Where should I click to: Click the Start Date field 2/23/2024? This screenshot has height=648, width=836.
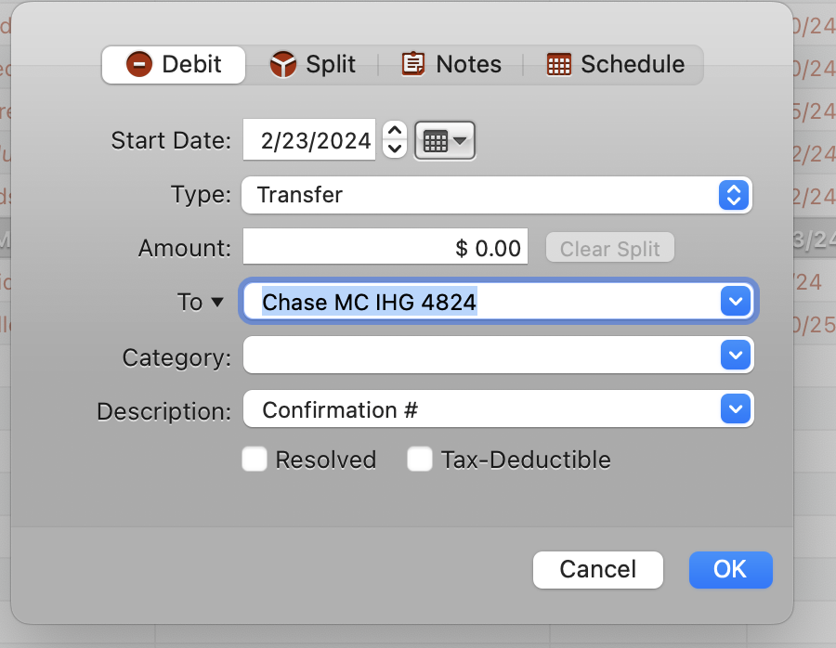click(x=309, y=140)
